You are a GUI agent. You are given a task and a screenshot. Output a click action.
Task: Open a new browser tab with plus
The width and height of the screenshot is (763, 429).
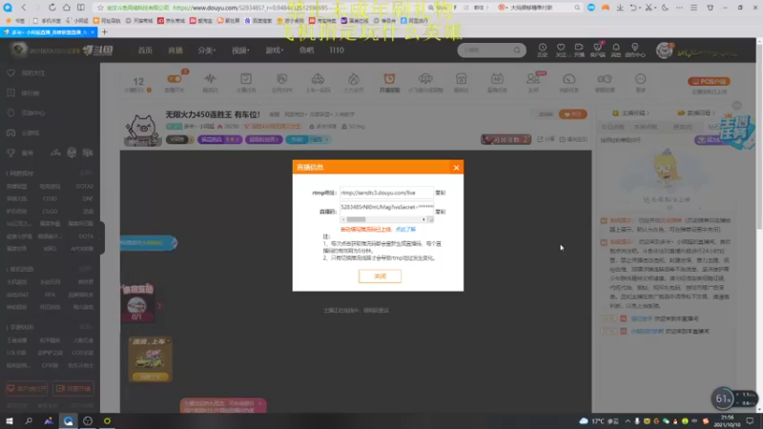pos(104,32)
